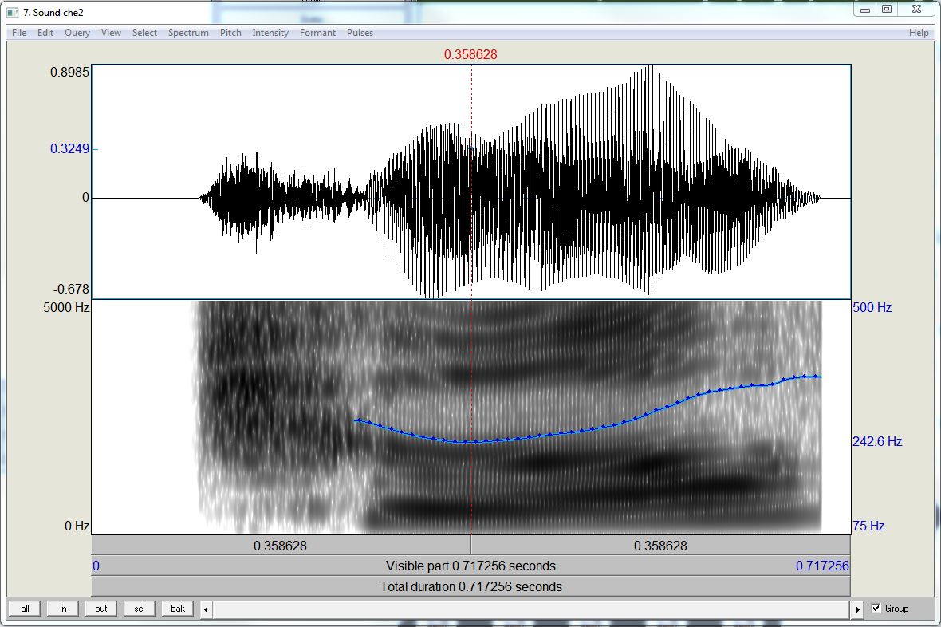
Task: Open the Formant menu
Action: click(317, 33)
